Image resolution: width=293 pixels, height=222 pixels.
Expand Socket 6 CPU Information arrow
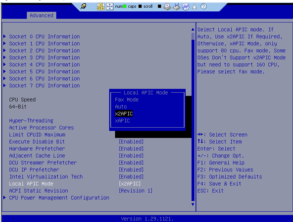click(x=5, y=79)
